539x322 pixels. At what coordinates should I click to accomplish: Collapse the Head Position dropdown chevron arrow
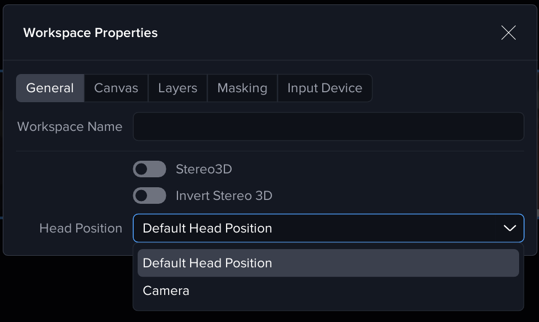[510, 228]
